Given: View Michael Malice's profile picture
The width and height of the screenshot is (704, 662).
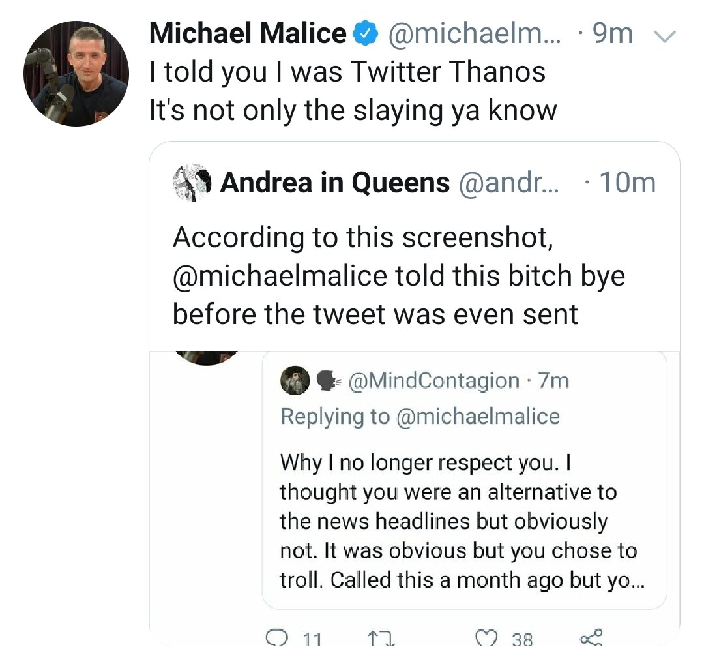Looking at the screenshot, I should 76,73.
